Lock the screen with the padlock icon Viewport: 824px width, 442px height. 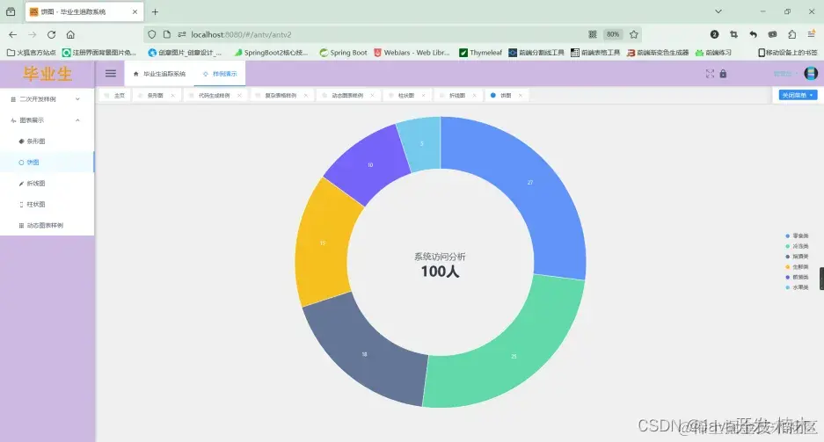point(723,74)
